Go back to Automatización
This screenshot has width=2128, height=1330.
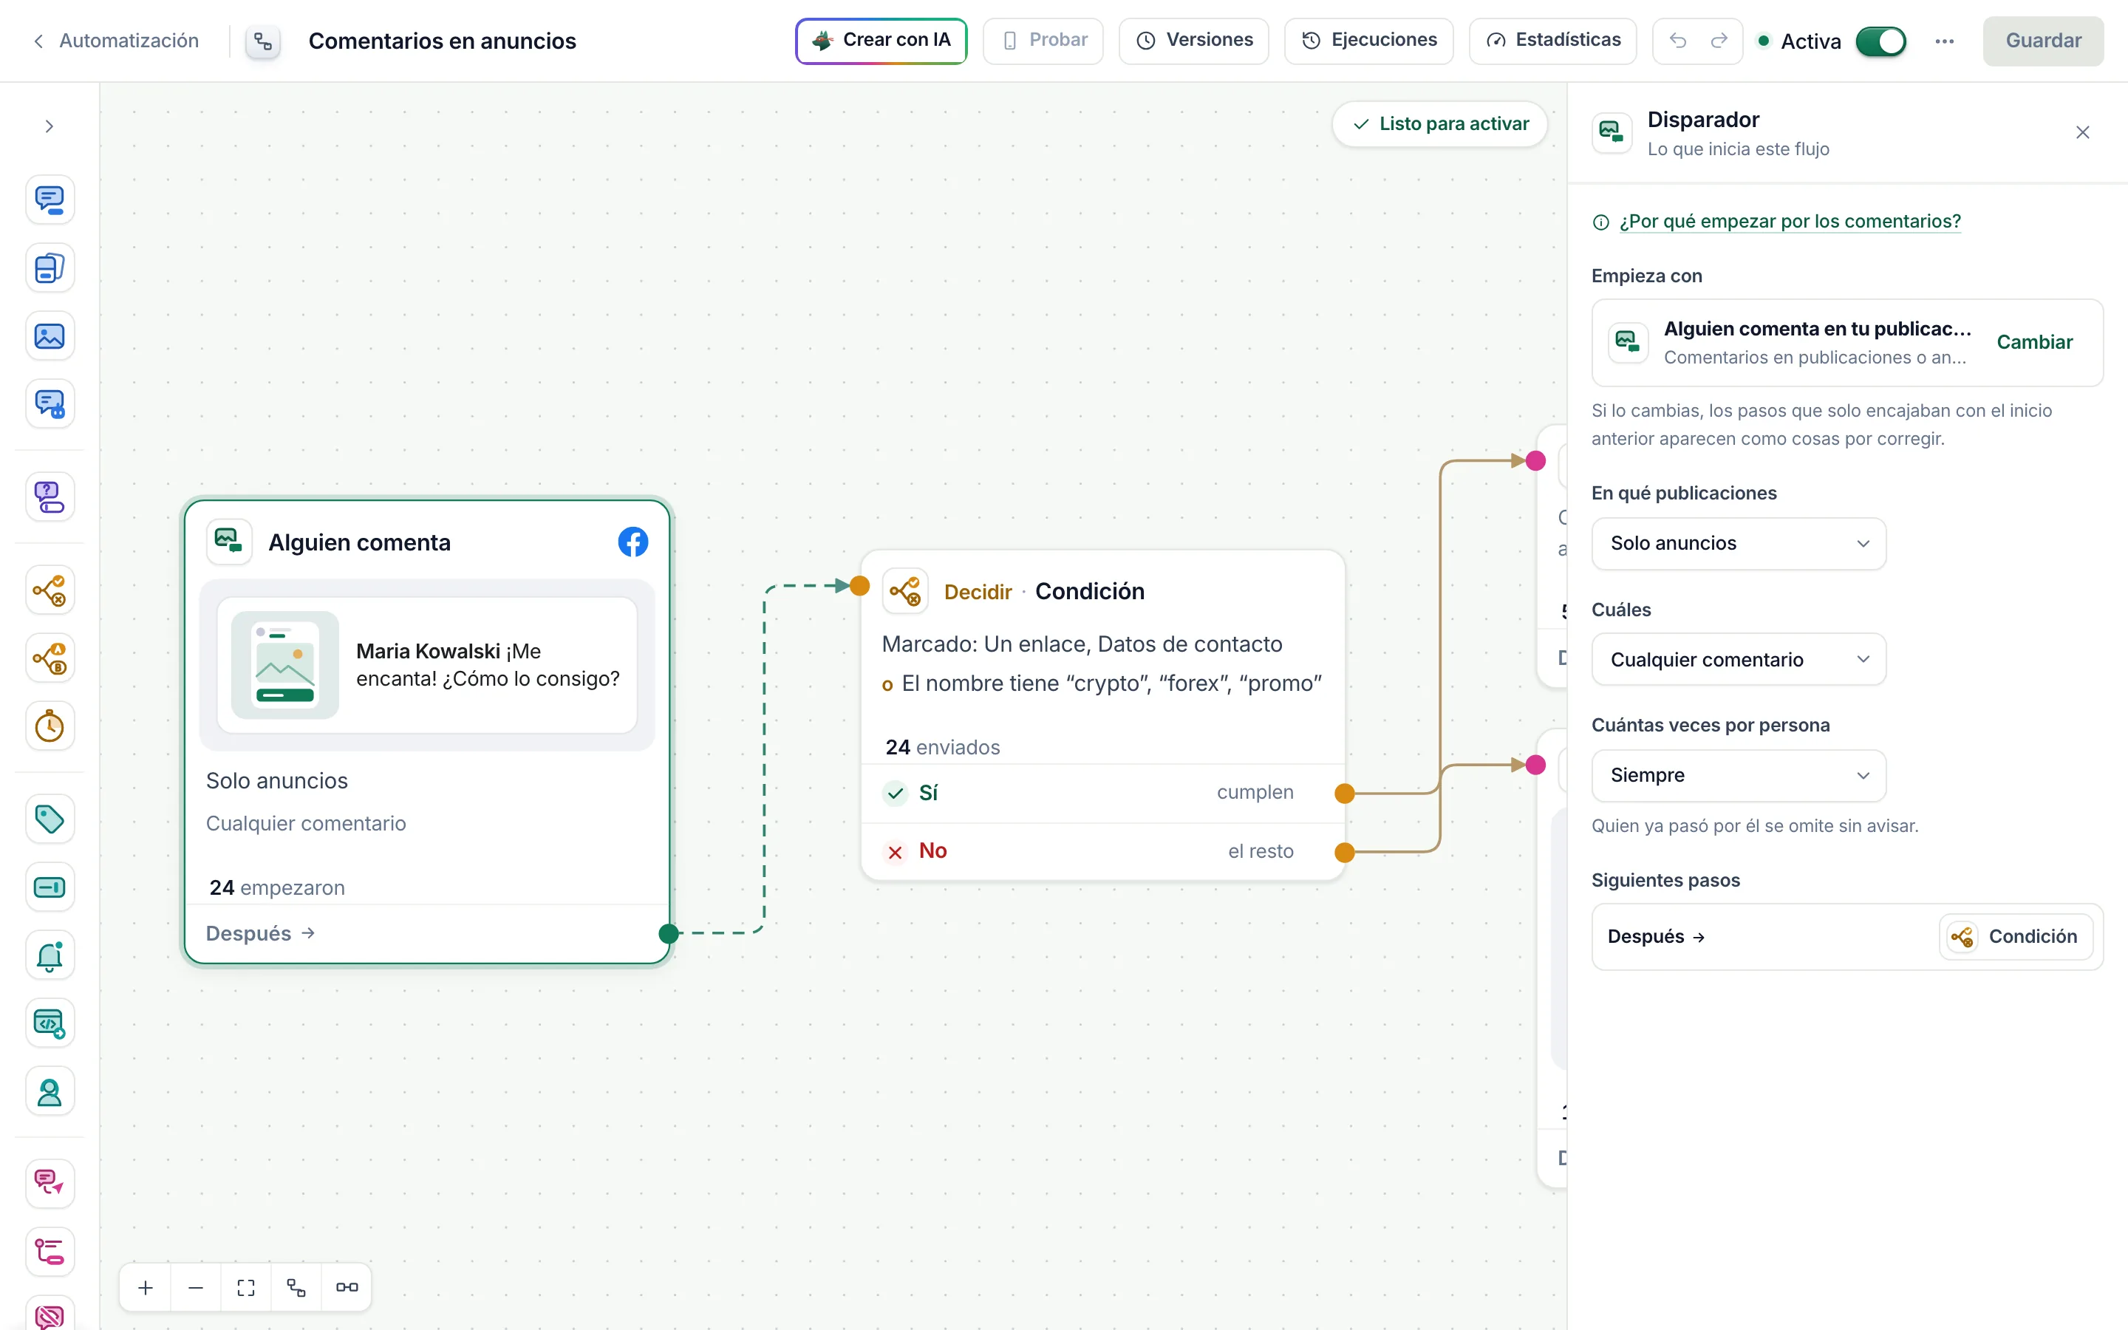coord(116,41)
